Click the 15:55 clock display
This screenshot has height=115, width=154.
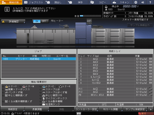click(x=5, y=114)
